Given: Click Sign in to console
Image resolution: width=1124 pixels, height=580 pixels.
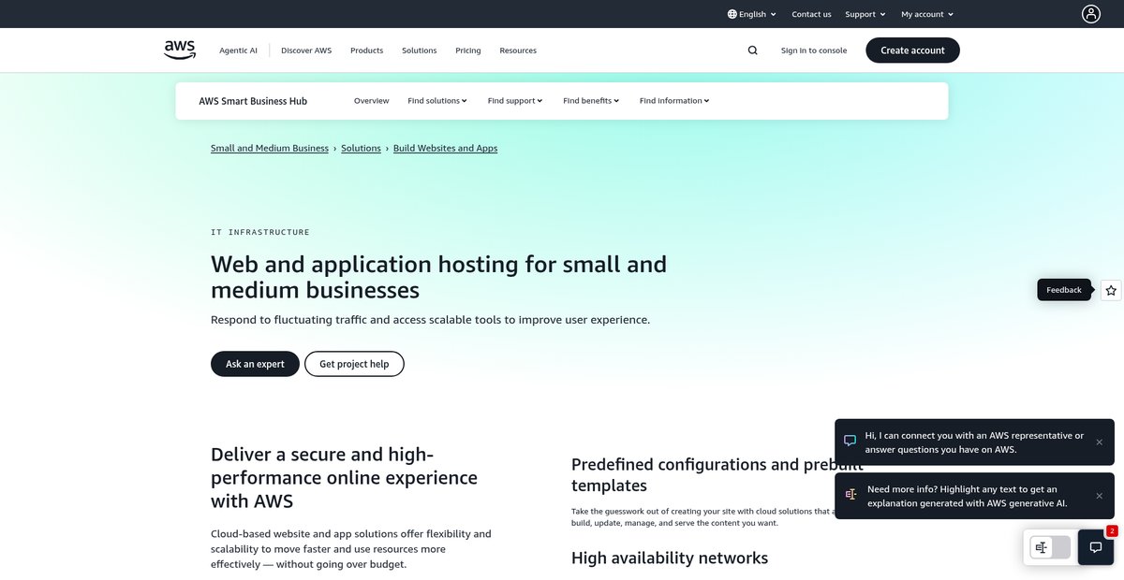Looking at the screenshot, I should (814, 51).
